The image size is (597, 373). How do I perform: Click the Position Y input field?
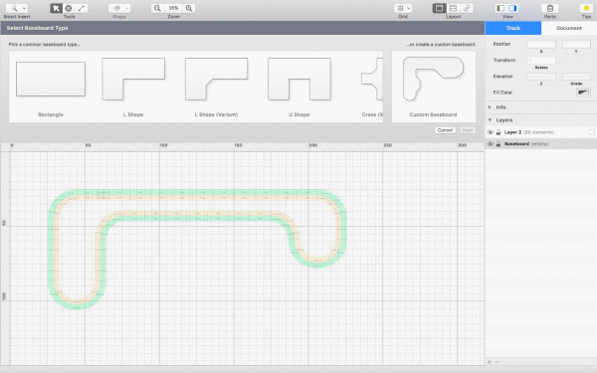point(576,45)
